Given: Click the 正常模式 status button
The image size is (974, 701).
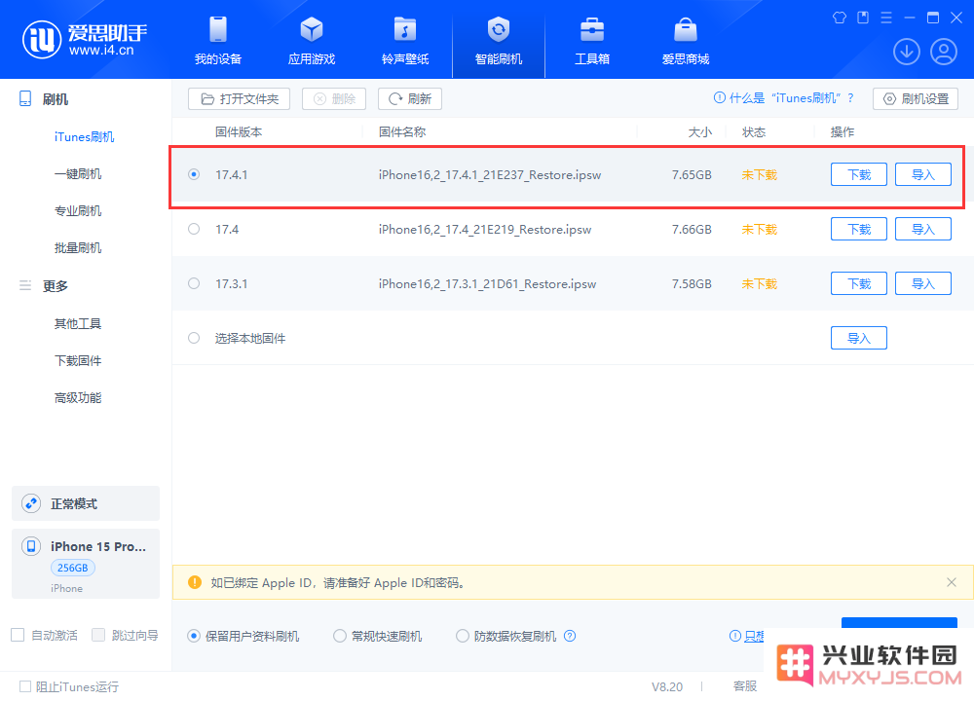Looking at the screenshot, I should 86,503.
